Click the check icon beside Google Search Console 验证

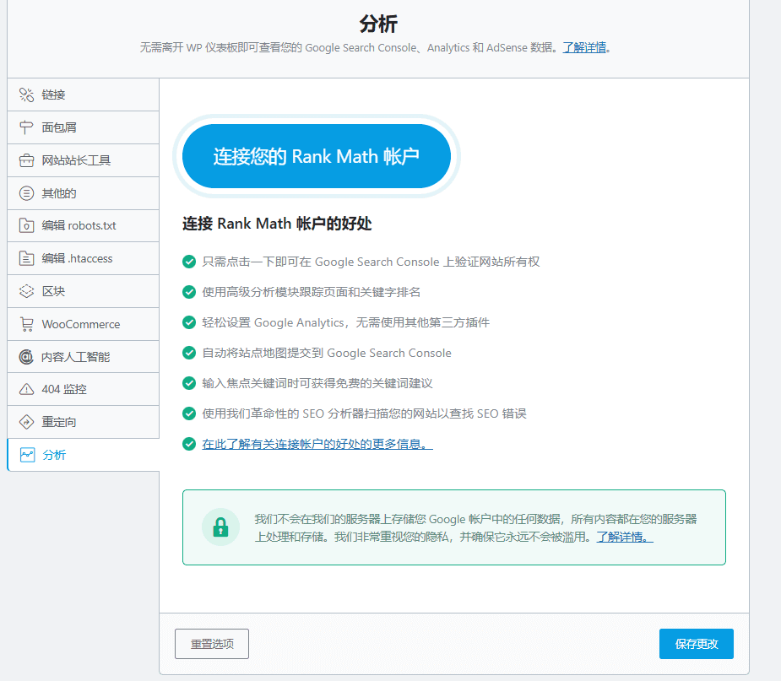pos(189,262)
